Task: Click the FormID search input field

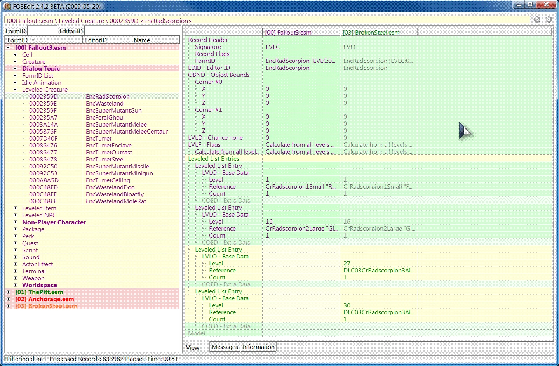Action: tap(42, 31)
